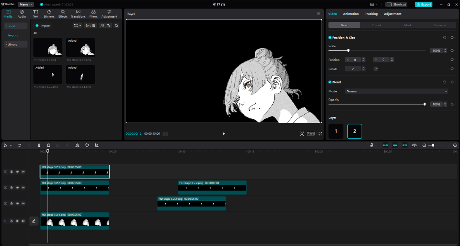Viewport: 460px width, 246px height.
Task: Uncheck the Position & Size checkbox
Action: coord(330,38)
